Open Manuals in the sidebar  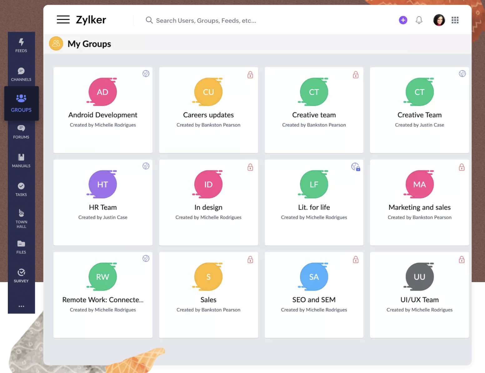pyautogui.click(x=21, y=161)
